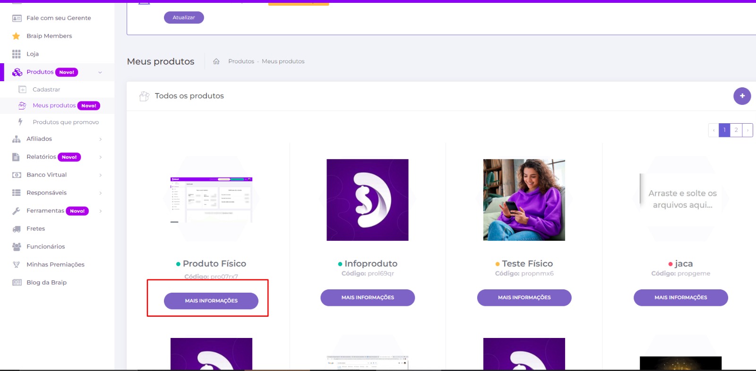Expand the Afiliados submenu arrow
Image resolution: width=756 pixels, height=371 pixels.
[101, 139]
